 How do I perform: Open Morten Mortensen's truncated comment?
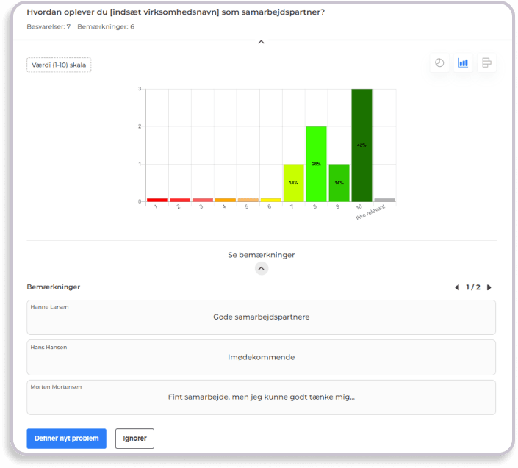pos(261,397)
